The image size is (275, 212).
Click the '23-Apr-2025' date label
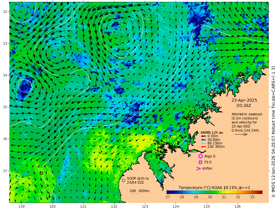[244, 100]
